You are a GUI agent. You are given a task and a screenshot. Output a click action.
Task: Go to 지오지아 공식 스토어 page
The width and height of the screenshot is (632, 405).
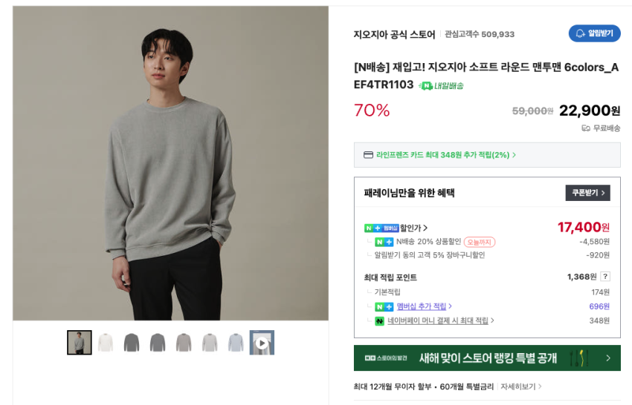(x=394, y=34)
